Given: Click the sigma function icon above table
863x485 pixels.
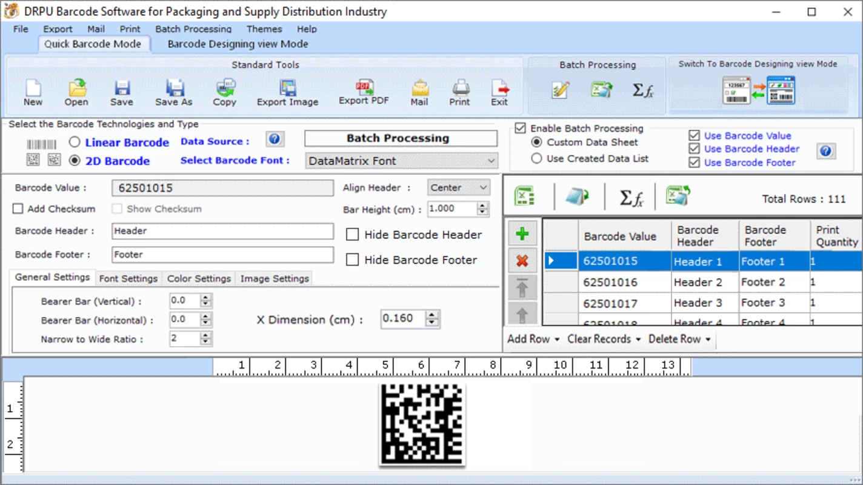Looking at the screenshot, I should pos(631,198).
